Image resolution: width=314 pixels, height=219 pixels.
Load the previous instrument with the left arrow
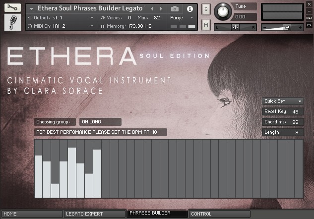click(x=152, y=8)
